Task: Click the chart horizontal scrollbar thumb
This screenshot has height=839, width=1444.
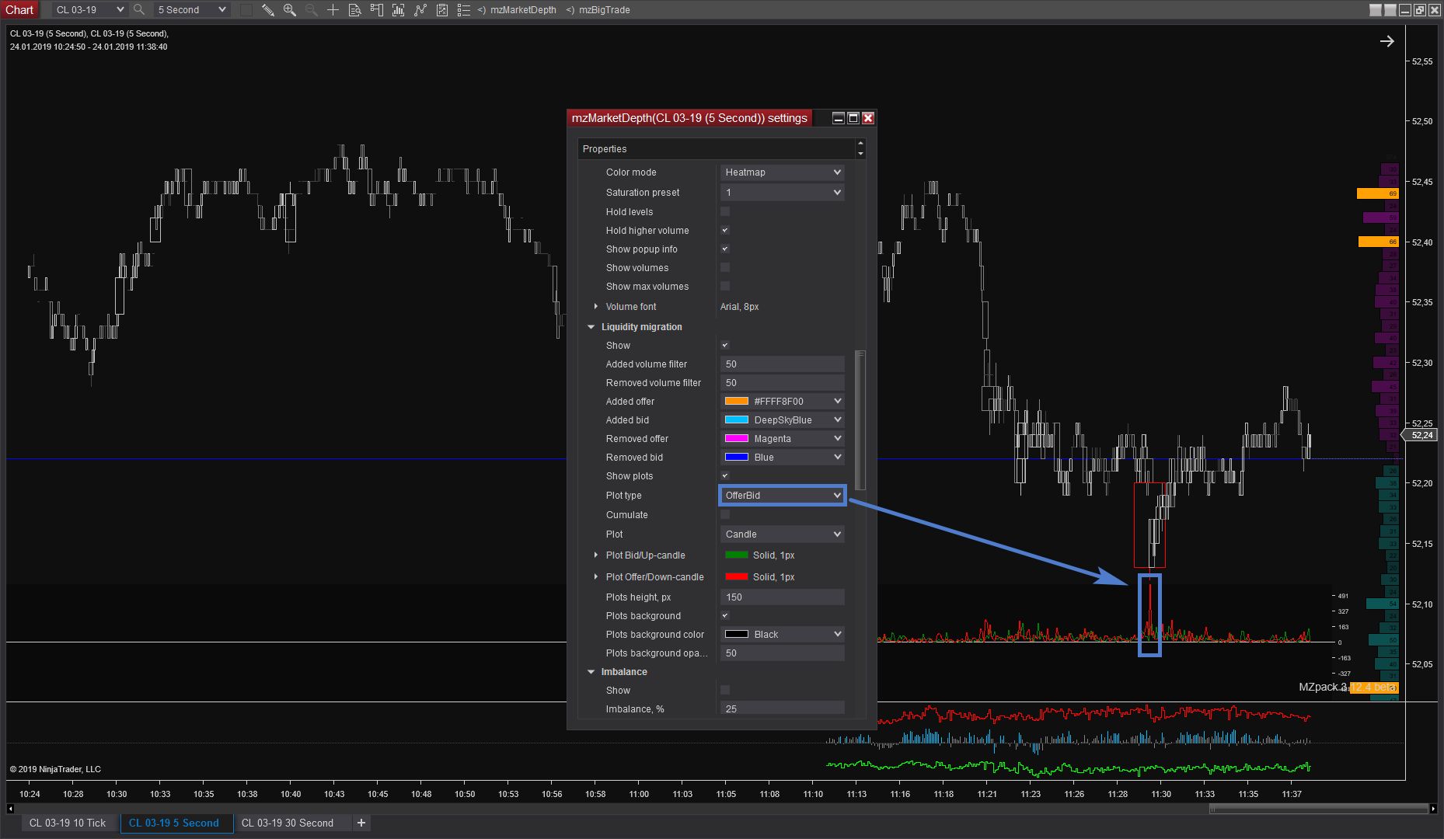Action: tap(1318, 809)
